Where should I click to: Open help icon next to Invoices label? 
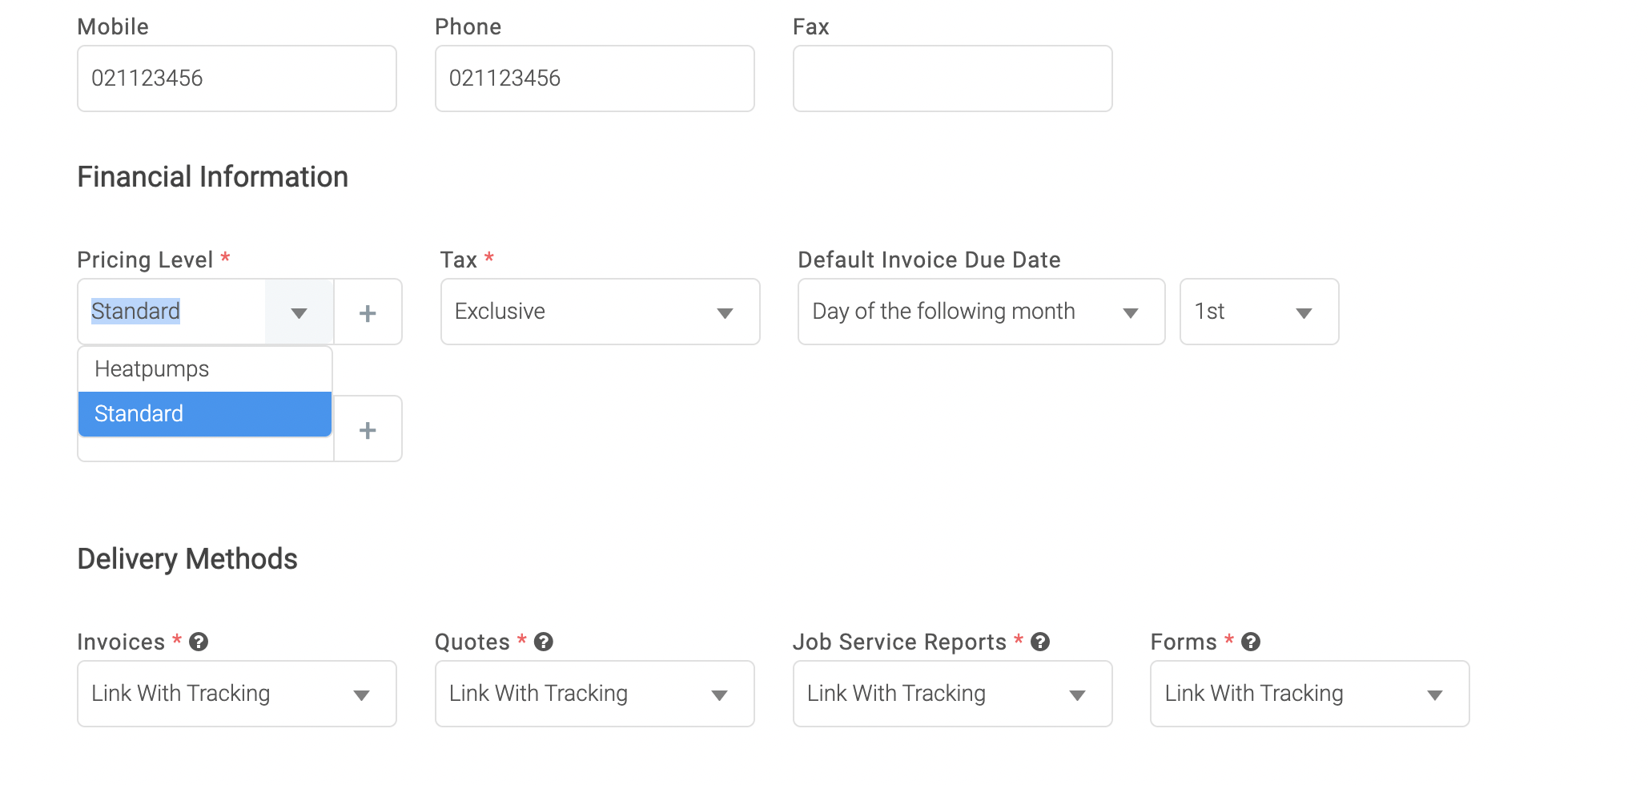[199, 642]
